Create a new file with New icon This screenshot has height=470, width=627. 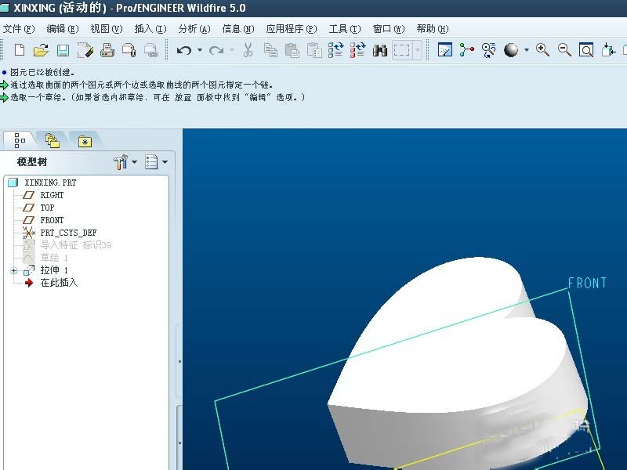[19, 50]
